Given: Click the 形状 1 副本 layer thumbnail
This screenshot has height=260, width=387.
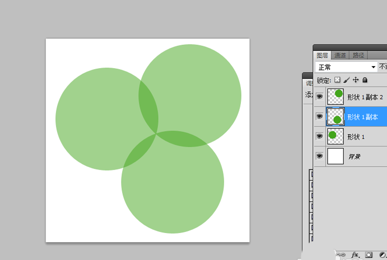Looking at the screenshot, I should (335, 116).
